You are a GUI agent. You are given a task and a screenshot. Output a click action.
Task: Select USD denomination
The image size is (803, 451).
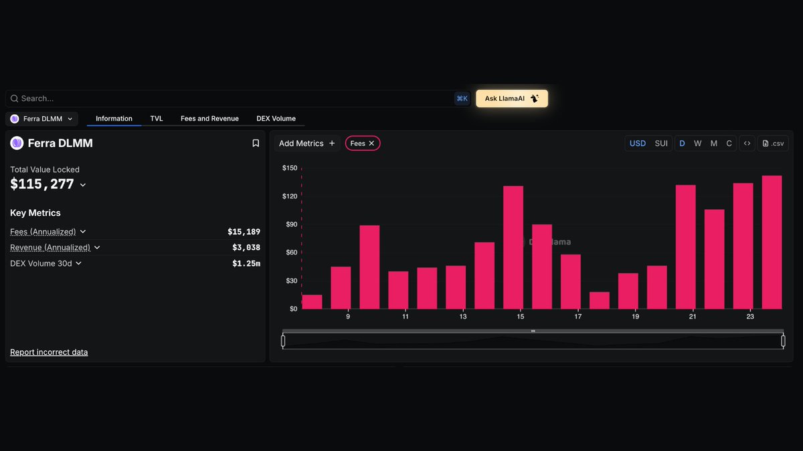[638, 143]
